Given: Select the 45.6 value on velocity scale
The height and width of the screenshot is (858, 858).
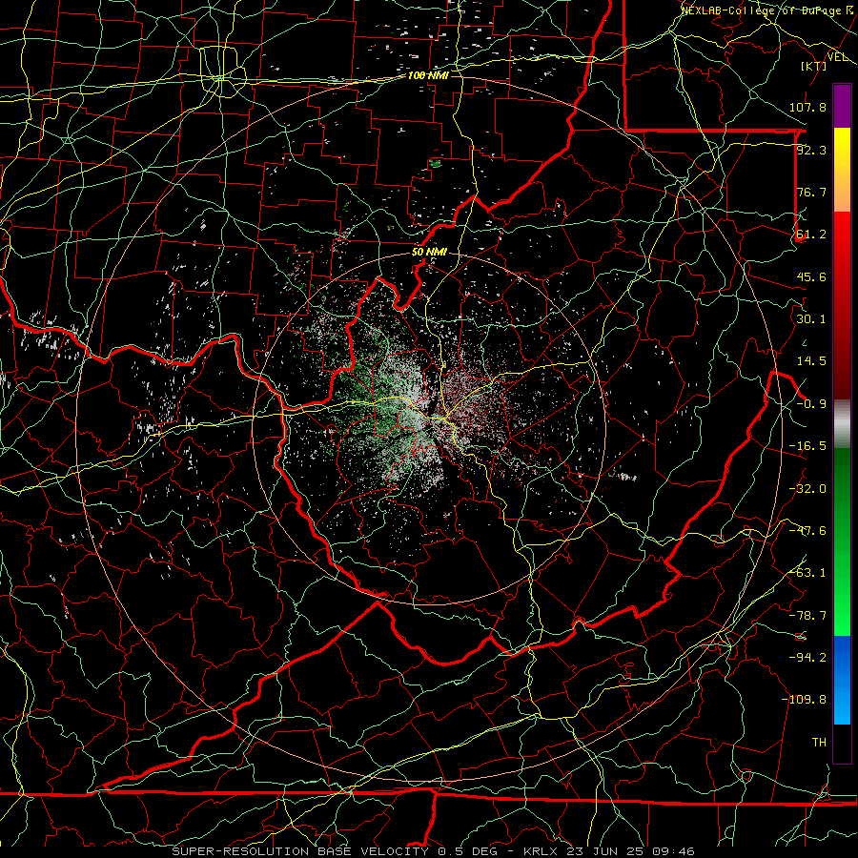Looking at the screenshot, I should point(811,276).
